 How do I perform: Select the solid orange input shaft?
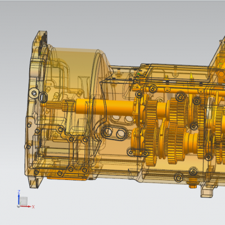click(x=105, y=107)
